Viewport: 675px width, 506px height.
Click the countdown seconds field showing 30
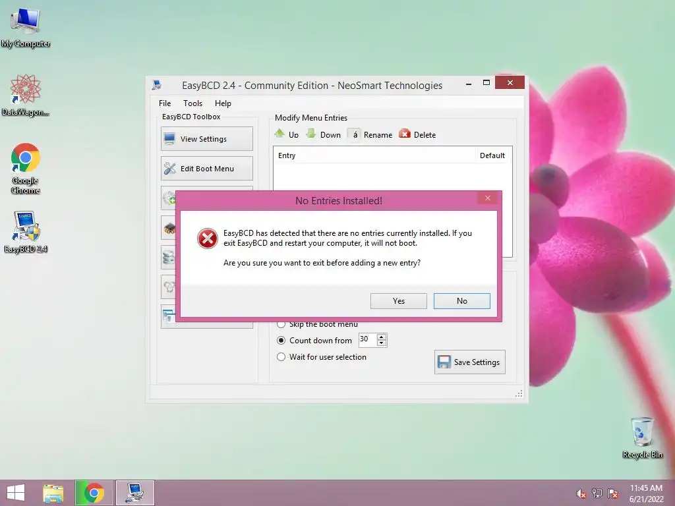(367, 339)
